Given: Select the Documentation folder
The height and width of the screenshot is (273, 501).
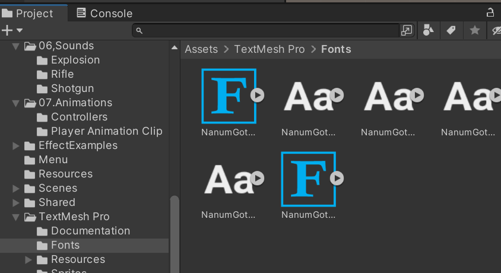Looking at the screenshot, I should click(83, 231).
